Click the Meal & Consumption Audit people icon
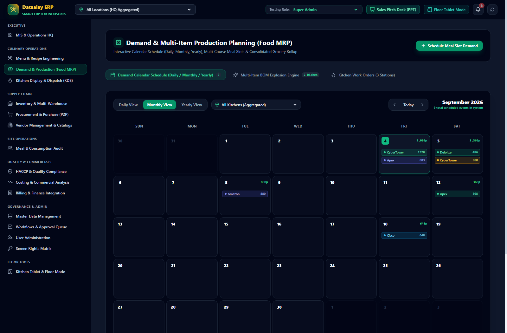The width and height of the screenshot is (507, 333). (x=10, y=148)
